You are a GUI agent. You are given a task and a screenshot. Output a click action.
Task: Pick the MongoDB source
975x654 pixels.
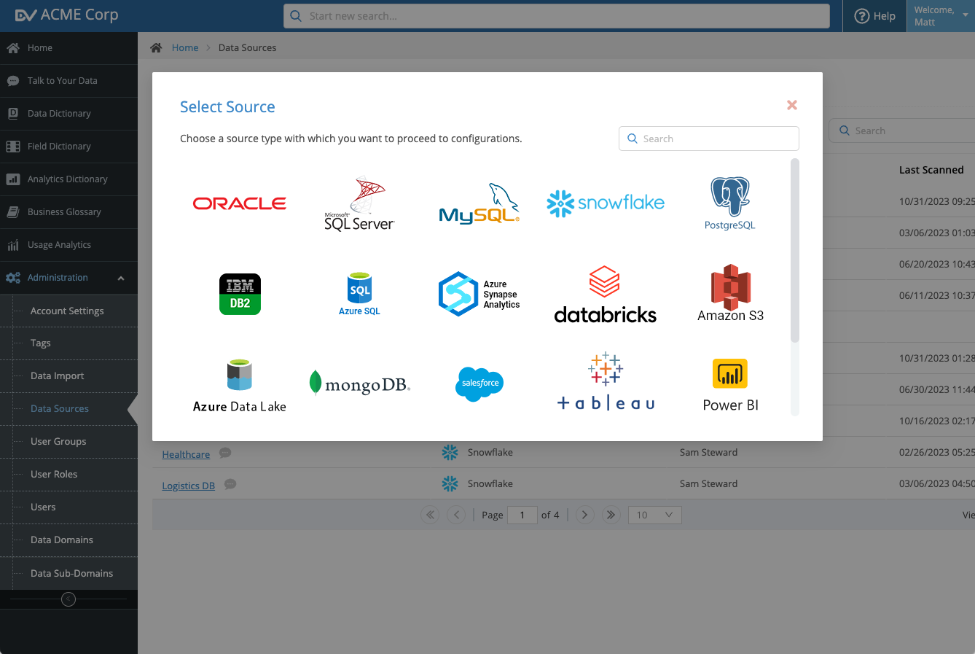pos(359,384)
